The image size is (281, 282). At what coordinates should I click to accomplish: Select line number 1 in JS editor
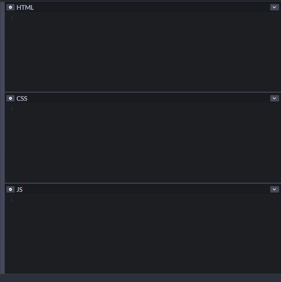[x=12, y=200]
